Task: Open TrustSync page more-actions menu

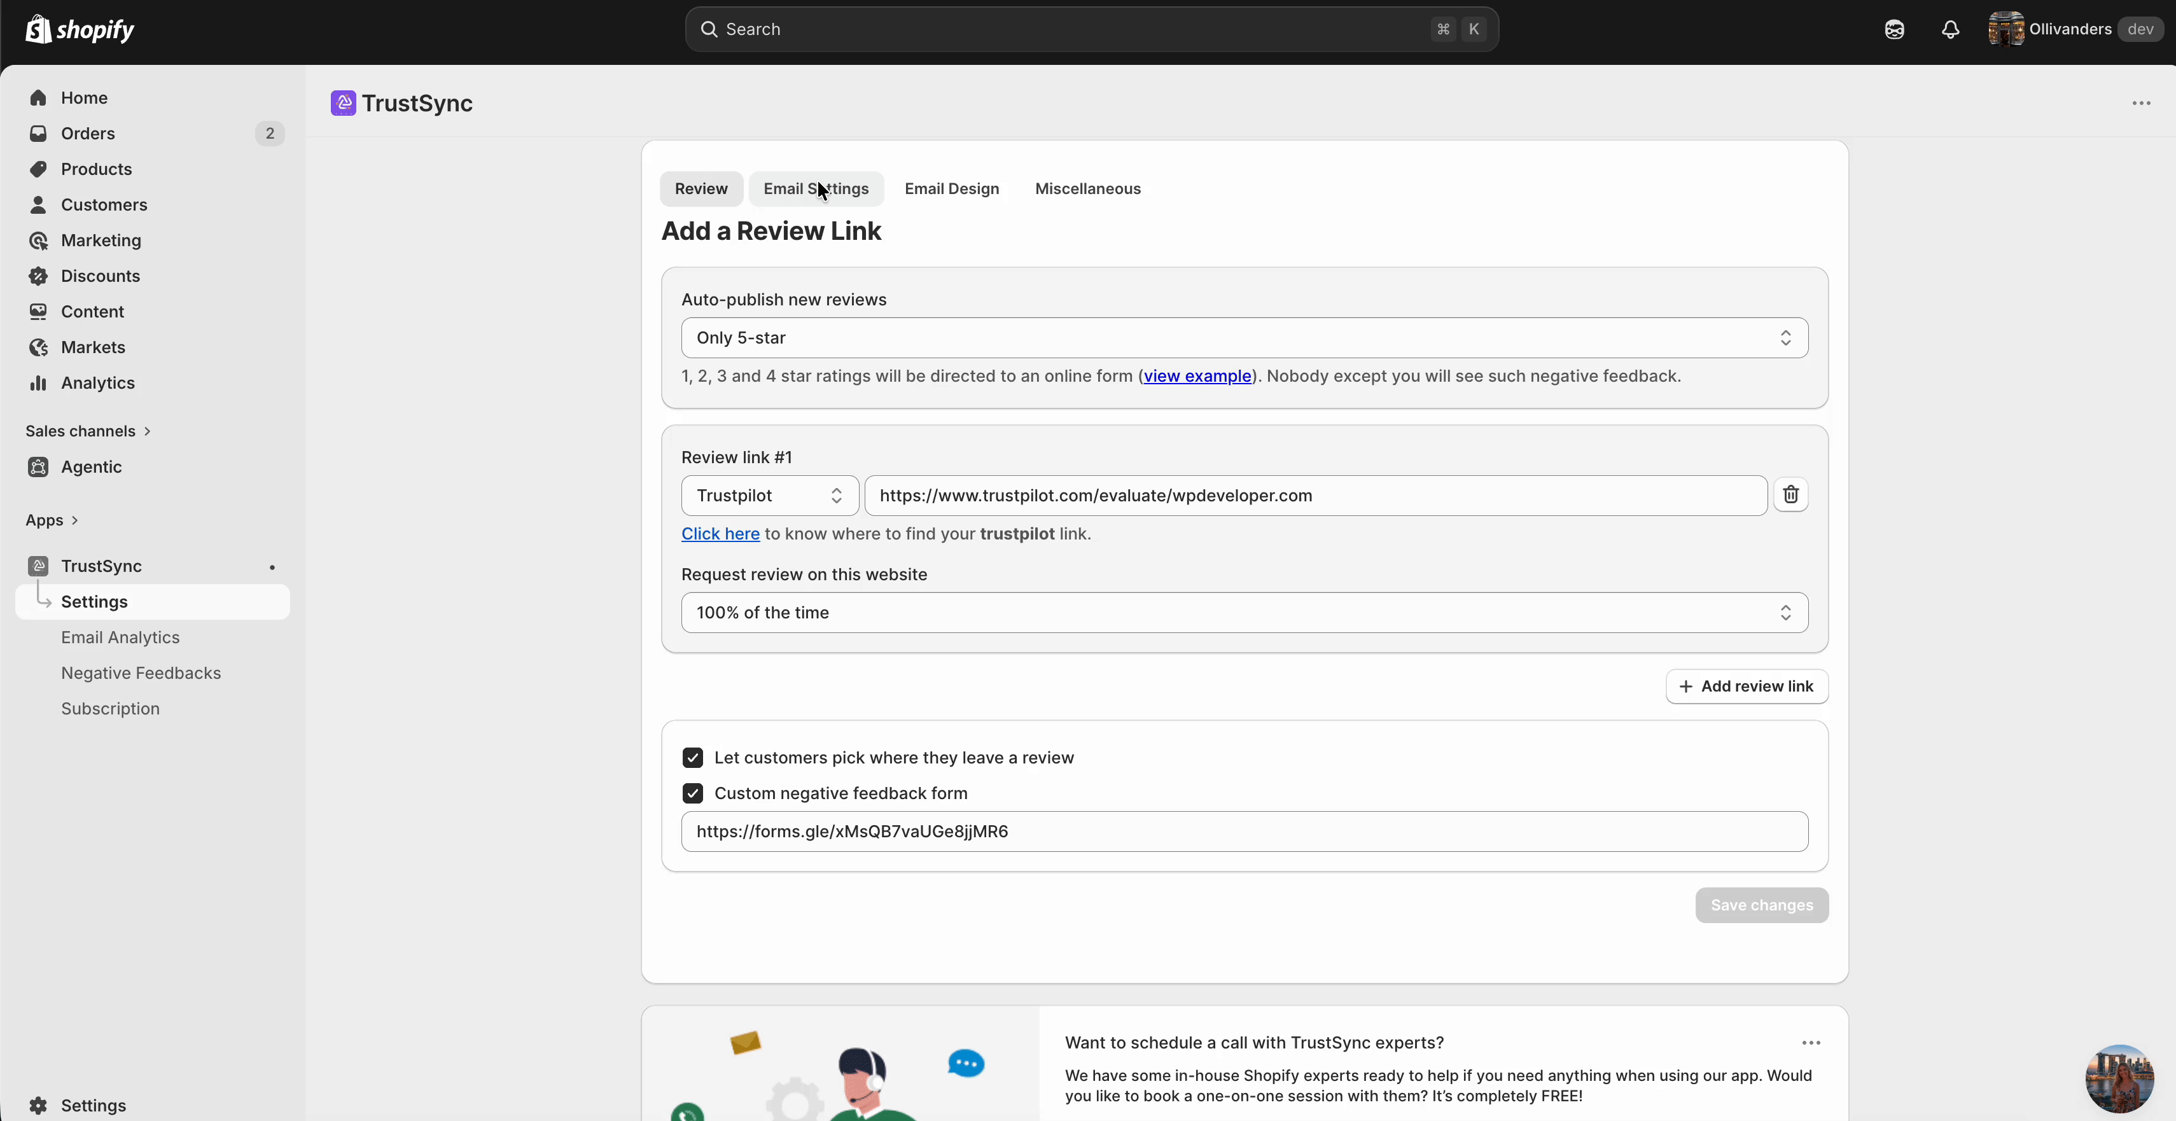Action: [x=2142, y=103]
